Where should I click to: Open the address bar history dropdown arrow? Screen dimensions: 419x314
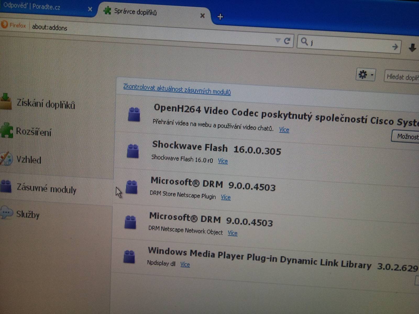(x=278, y=40)
